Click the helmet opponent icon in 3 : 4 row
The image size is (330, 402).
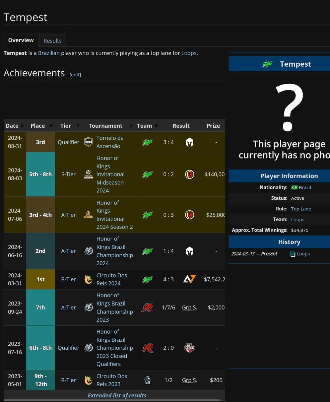pyautogui.click(x=190, y=142)
